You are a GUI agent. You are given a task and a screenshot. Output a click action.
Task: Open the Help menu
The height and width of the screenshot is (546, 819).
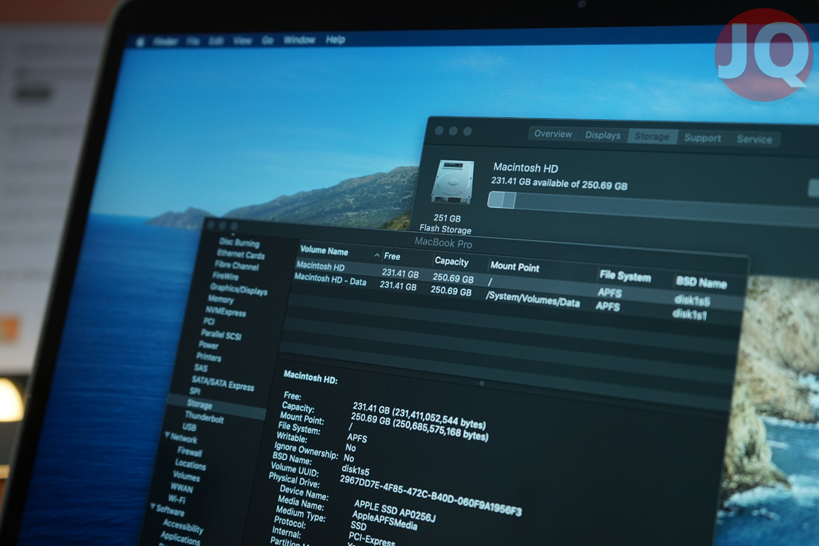click(335, 40)
